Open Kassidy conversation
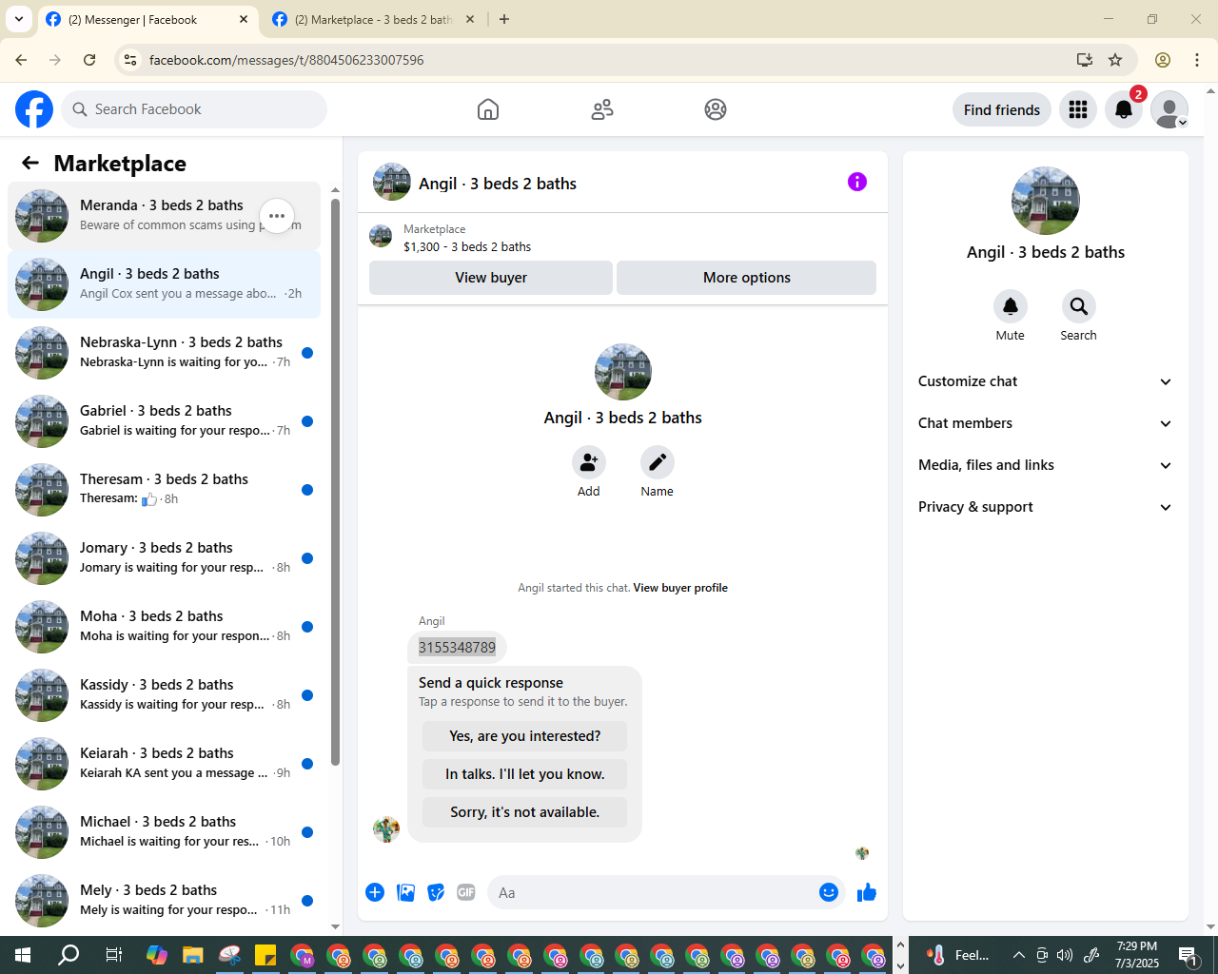This screenshot has width=1218, height=974. pyautogui.click(x=164, y=695)
